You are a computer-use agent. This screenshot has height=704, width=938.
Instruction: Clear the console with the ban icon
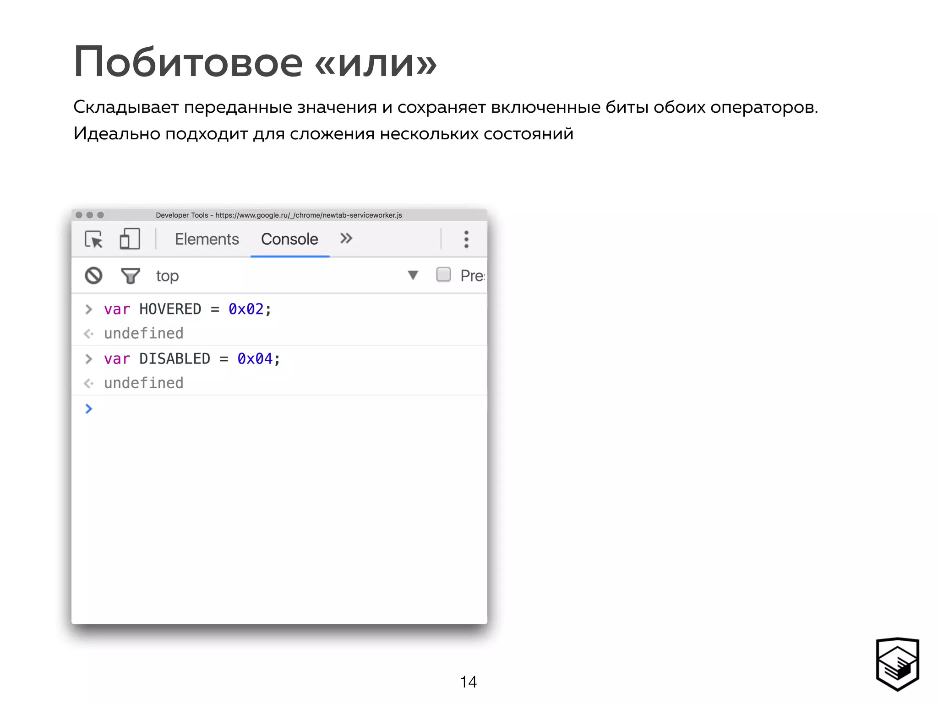click(x=94, y=275)
